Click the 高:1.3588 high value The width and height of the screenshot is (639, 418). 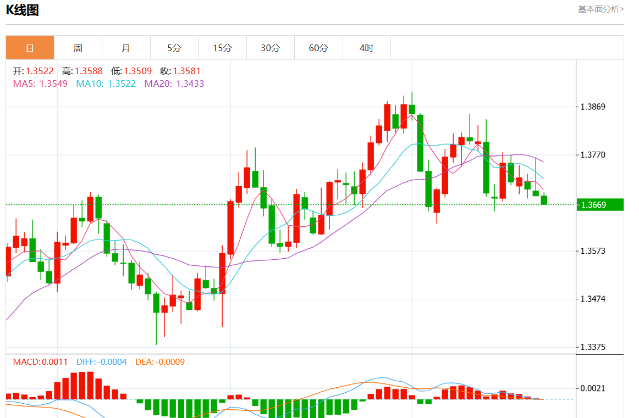(82, 71)
